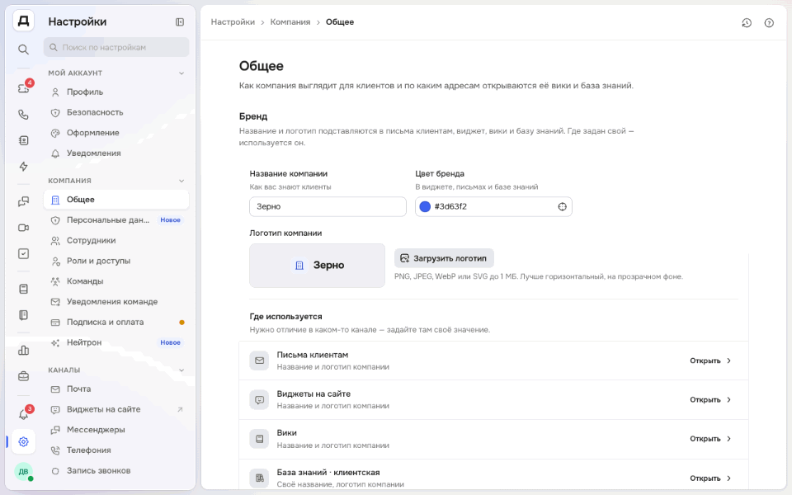Click the help question mark icon
This screenshot has width=792, height=495.
[769, 23]
